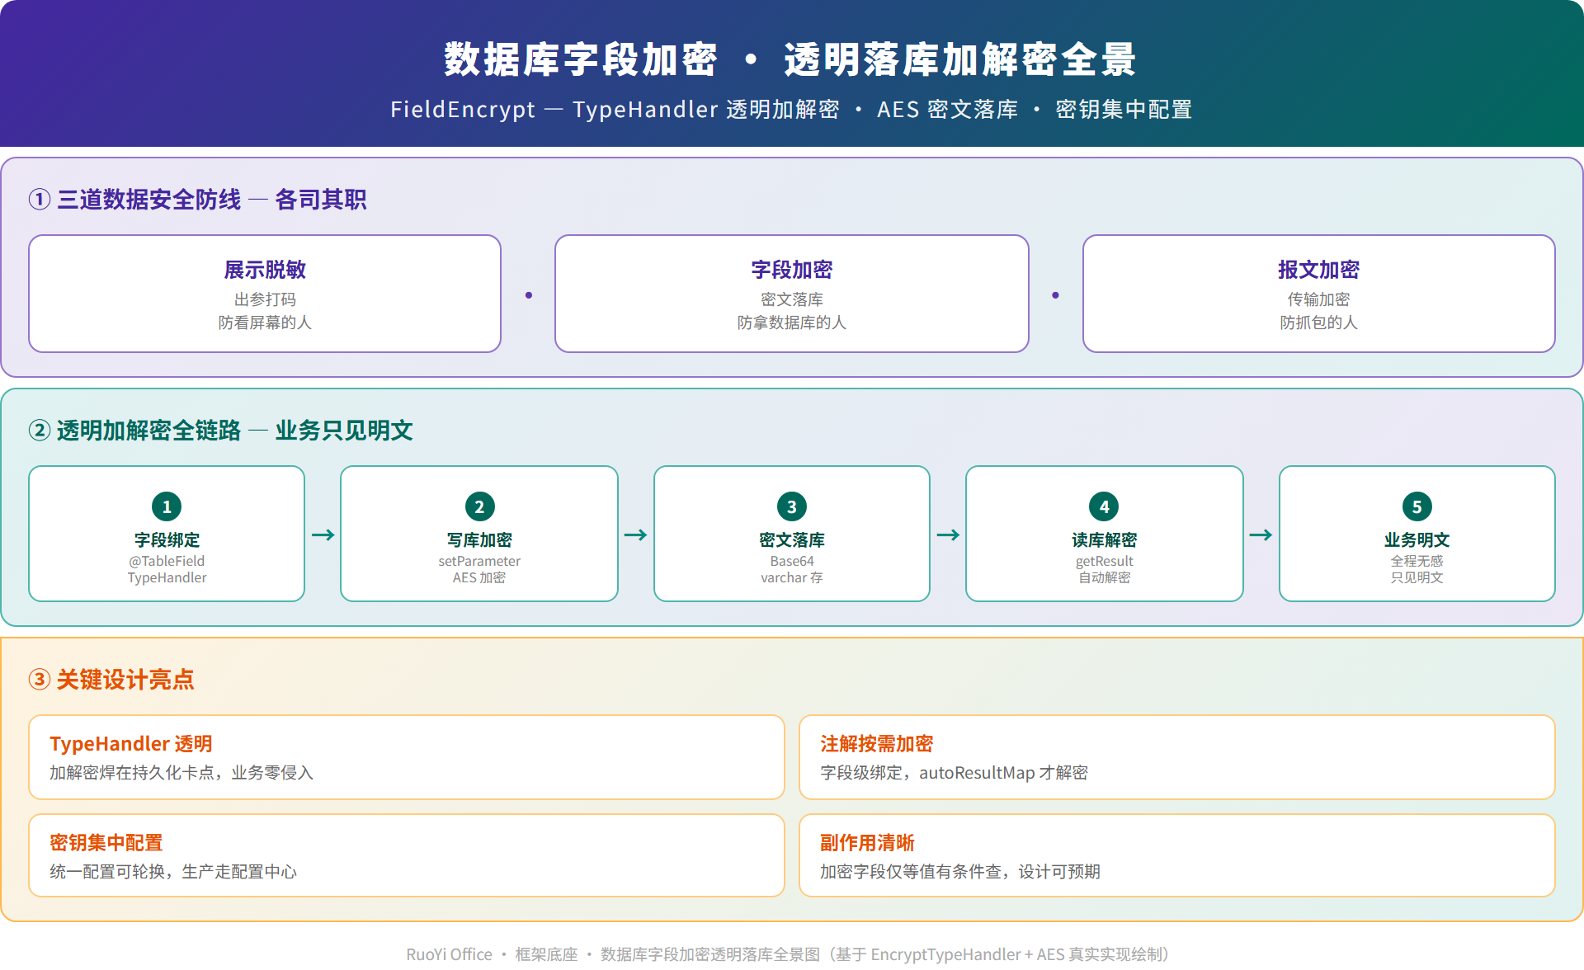The width and height of the screenshot is (1584, 970).
Task: Click the step title 字段绑定
Action: pyautogui.click(x=167, y=540)
